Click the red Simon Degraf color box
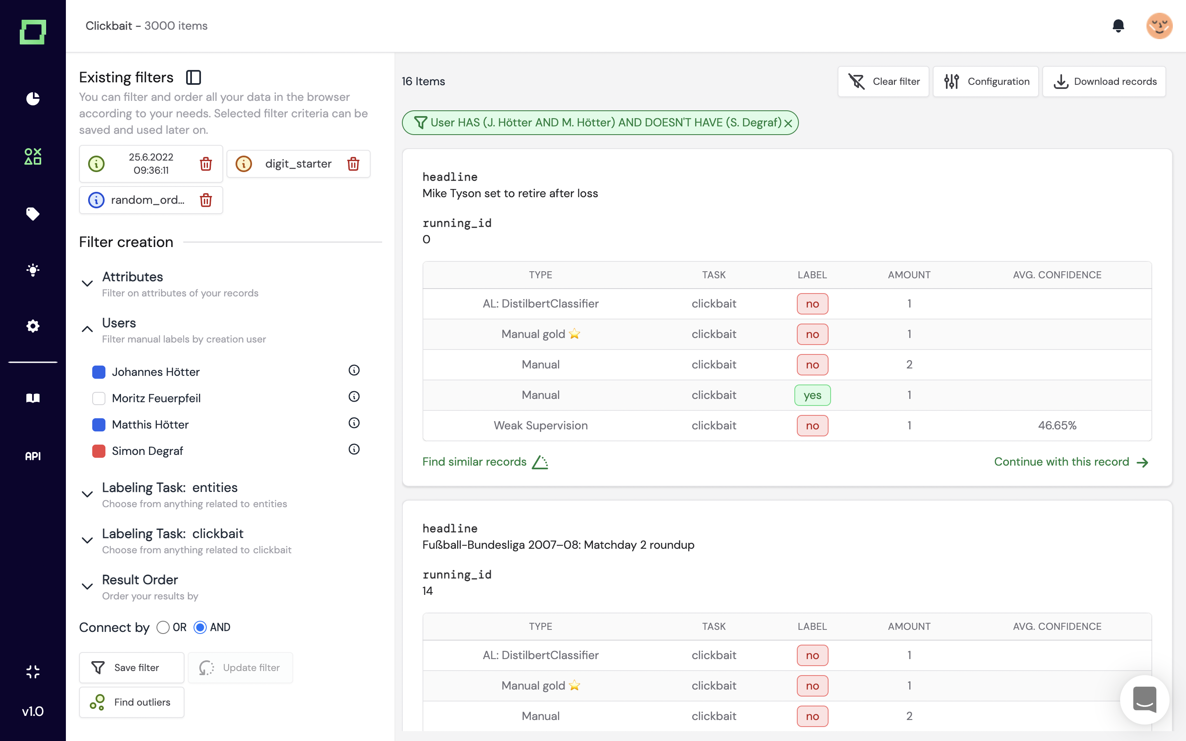The image size is (1186, 741). (x=98, y=451)
